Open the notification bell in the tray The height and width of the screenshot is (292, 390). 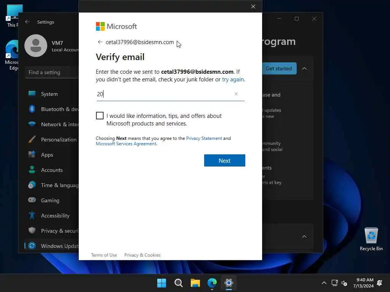[x=380, y=283]
